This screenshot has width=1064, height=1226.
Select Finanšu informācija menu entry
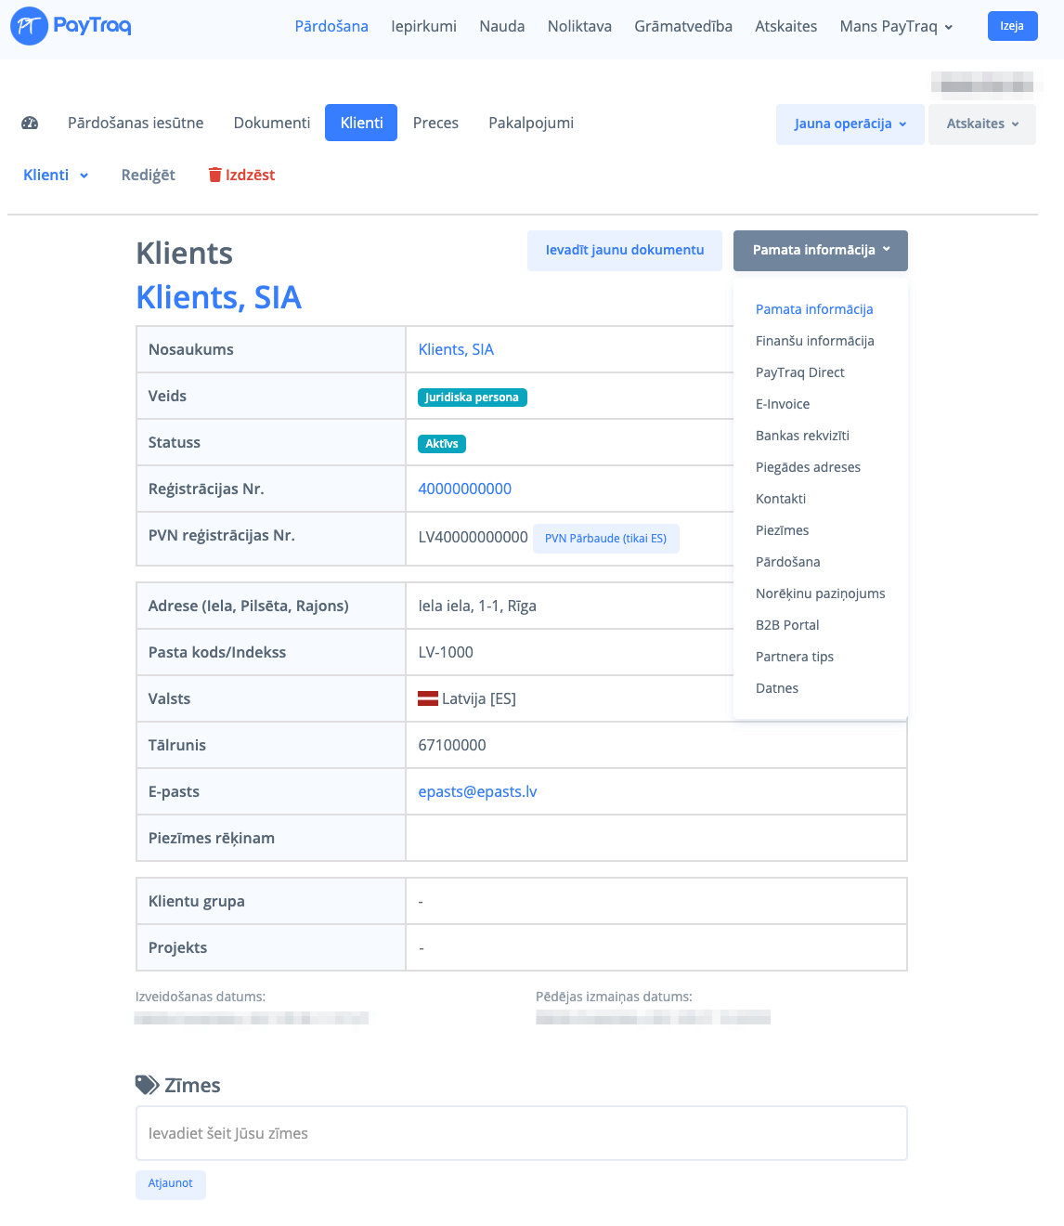815,341
